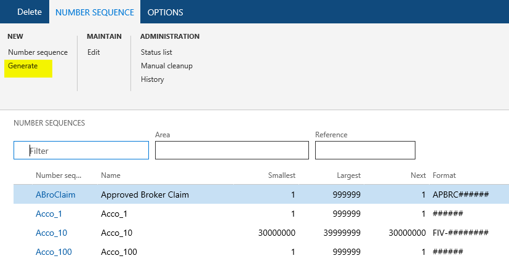Click the FIV-######## format cell

point(460,233)
